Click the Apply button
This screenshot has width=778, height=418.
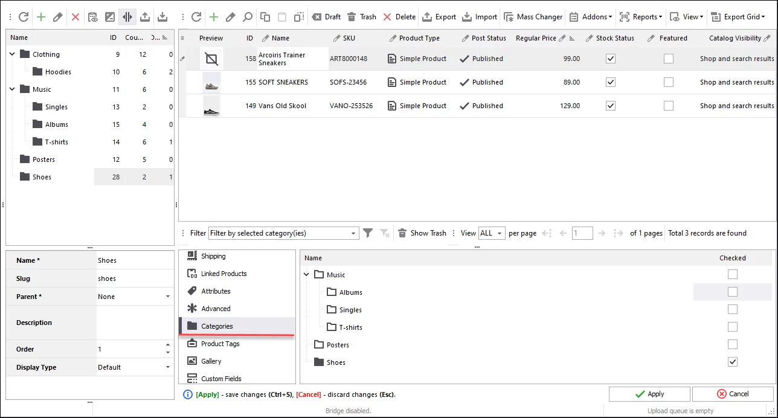click(649, 394)
